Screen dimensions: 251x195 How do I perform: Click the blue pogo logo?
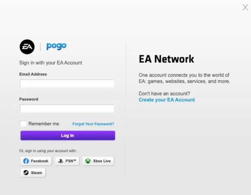tap(56, 46)
